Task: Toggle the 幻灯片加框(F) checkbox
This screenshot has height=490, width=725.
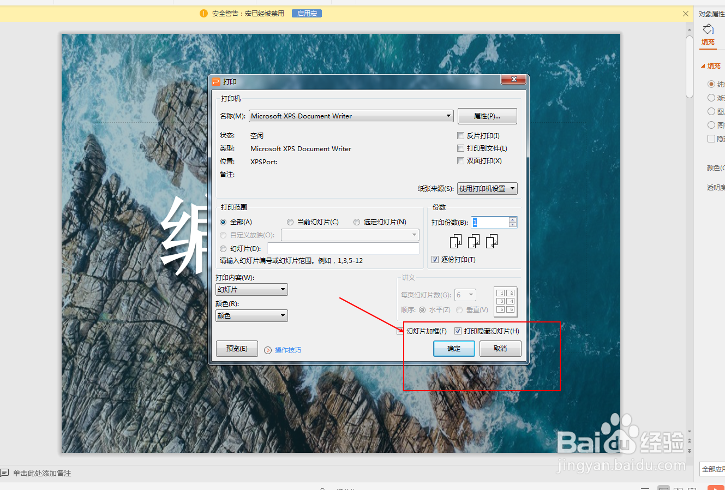Action: [400, 331]
